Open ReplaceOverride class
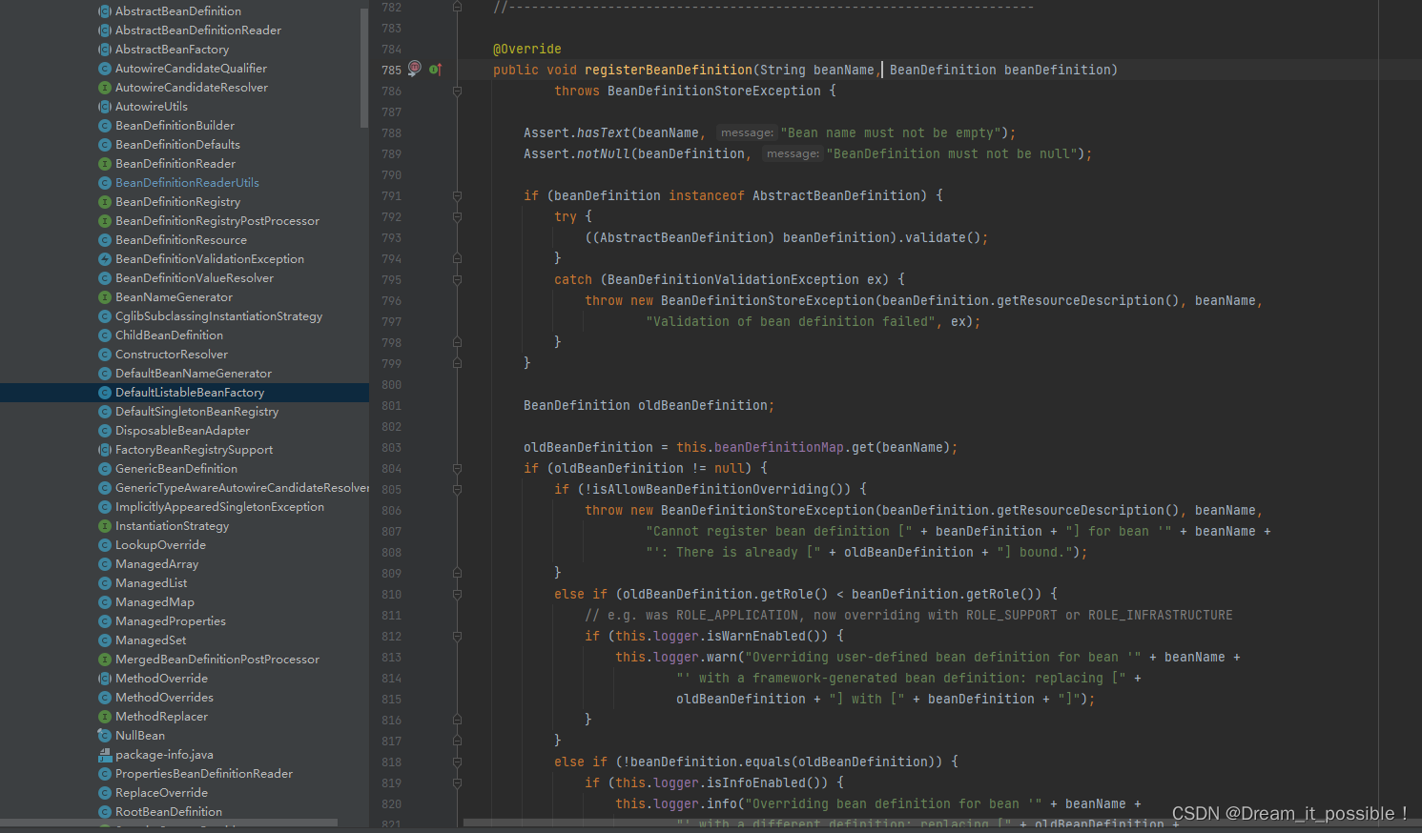 pyautogui.click(x=161, y=793)
